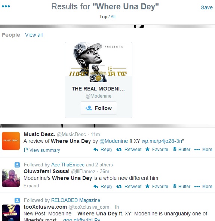Follow THE REAL MODENINE account

(x=98, y=108)
